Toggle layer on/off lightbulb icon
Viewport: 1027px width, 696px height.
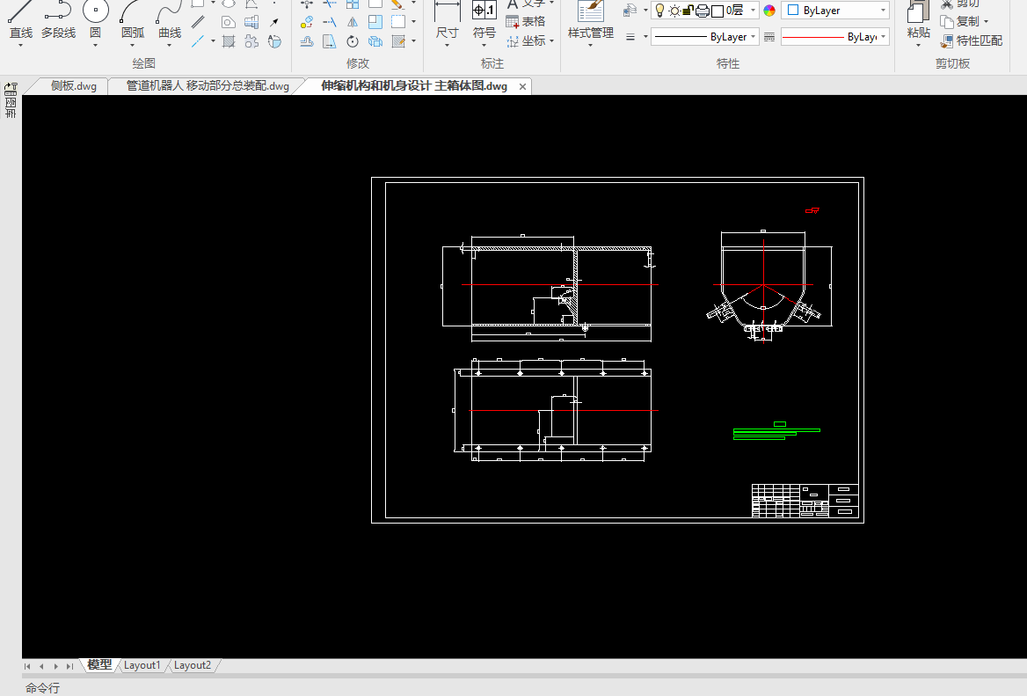click(x=659, y=11)
